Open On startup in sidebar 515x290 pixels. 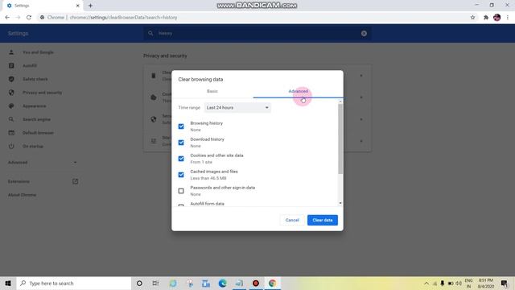pos(33,147)
